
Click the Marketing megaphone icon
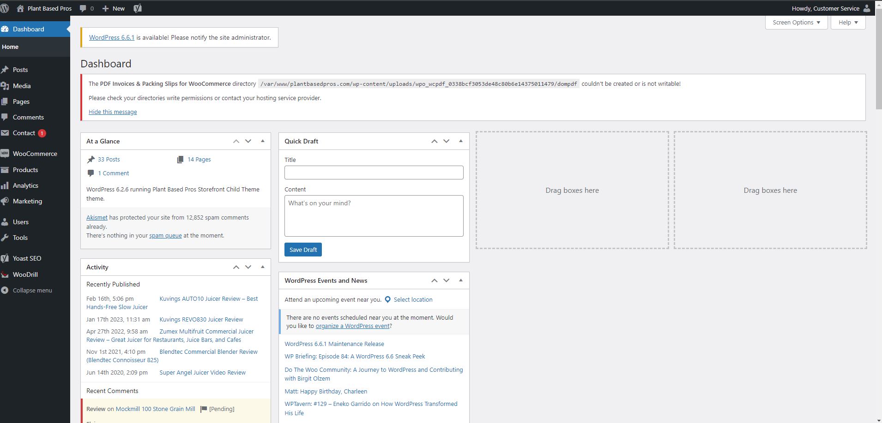(5, 201)
